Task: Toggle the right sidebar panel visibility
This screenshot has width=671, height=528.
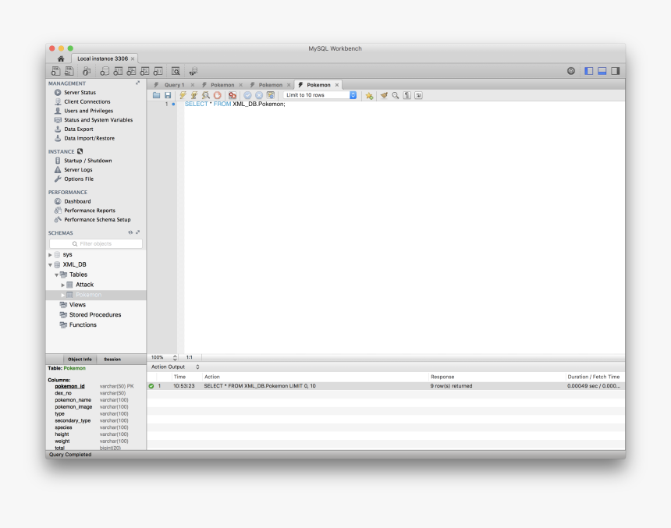Action: point(615,71)
